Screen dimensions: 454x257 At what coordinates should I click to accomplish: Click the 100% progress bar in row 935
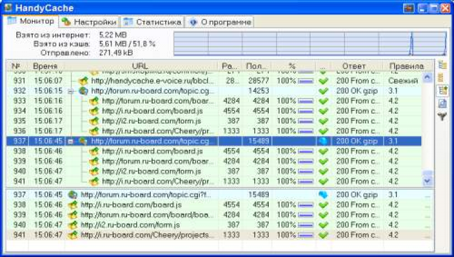[x=306, y=122]
